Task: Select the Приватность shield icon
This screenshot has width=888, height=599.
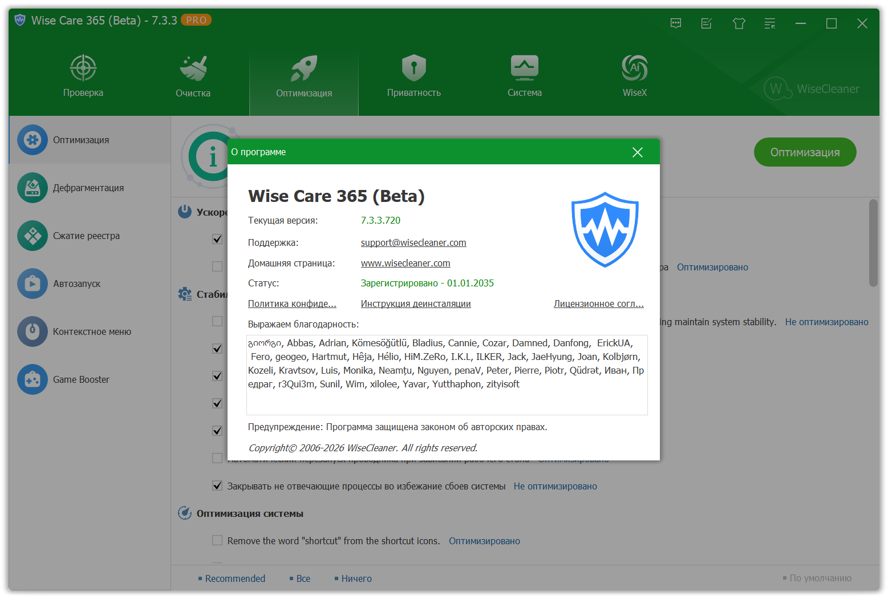Action: coord(413,68)
